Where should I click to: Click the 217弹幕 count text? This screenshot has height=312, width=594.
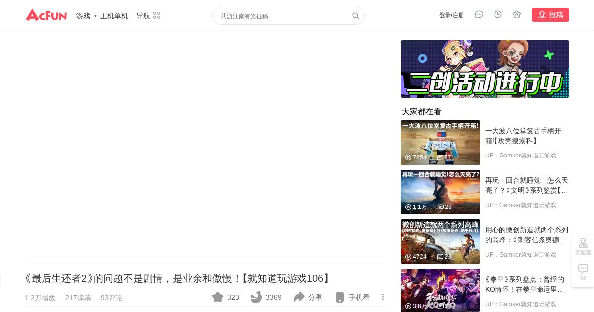pos(78,298)
